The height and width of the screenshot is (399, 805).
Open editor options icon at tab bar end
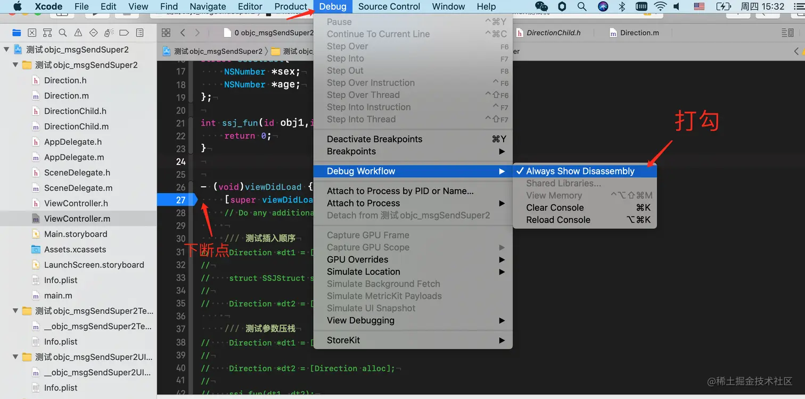(787, 33)
